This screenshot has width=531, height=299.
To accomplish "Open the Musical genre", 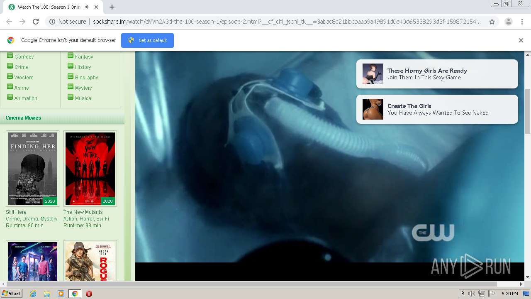I will [84, 98].
